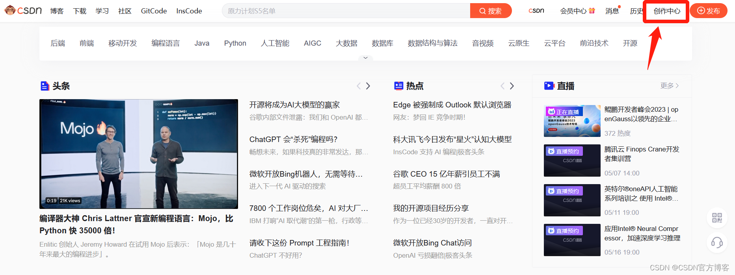
Task: Open the 博客 nav item
Action: point(57,11)
